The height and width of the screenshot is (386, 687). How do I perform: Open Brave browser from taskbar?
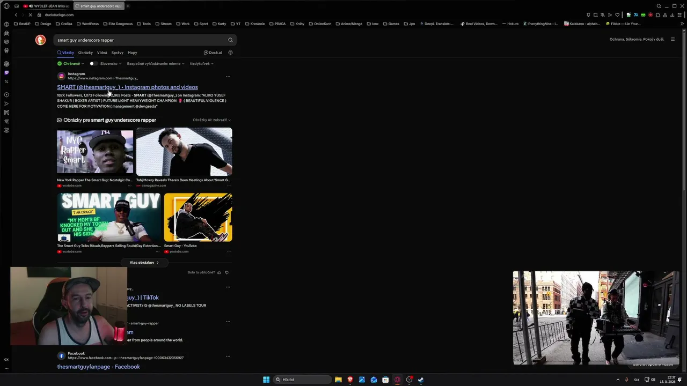pos(350,380)
